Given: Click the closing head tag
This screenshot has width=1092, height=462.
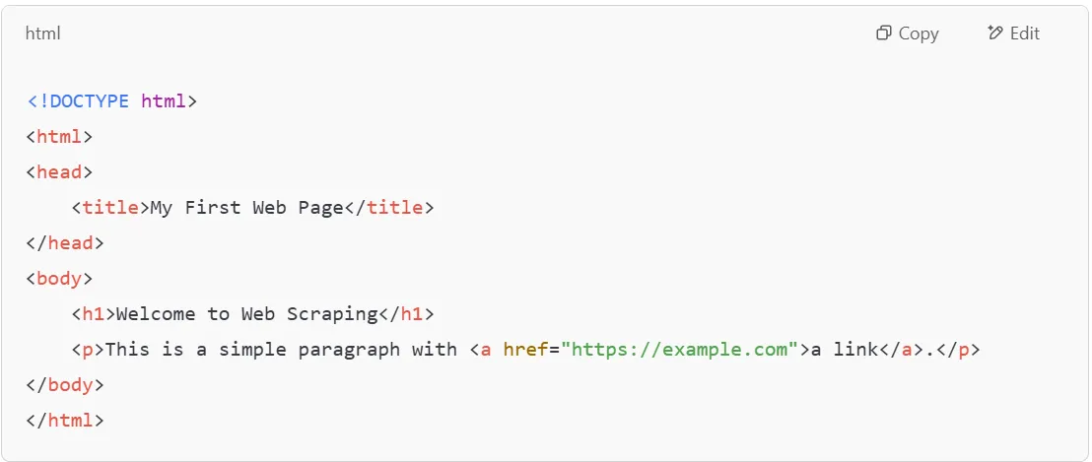Looking at the screenshot, I should pos(65,243).
